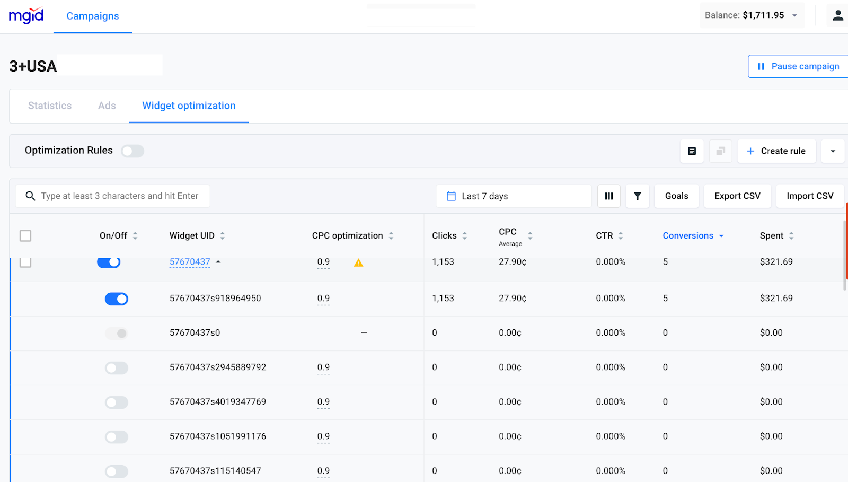Switch to the Statistics tab

click(x=49, y=106)
